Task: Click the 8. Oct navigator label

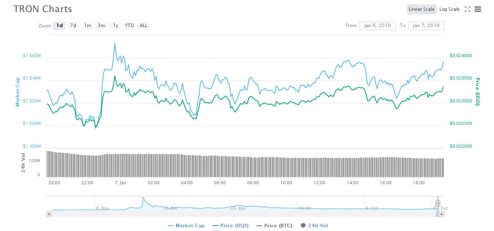Action: coord(371,208)
